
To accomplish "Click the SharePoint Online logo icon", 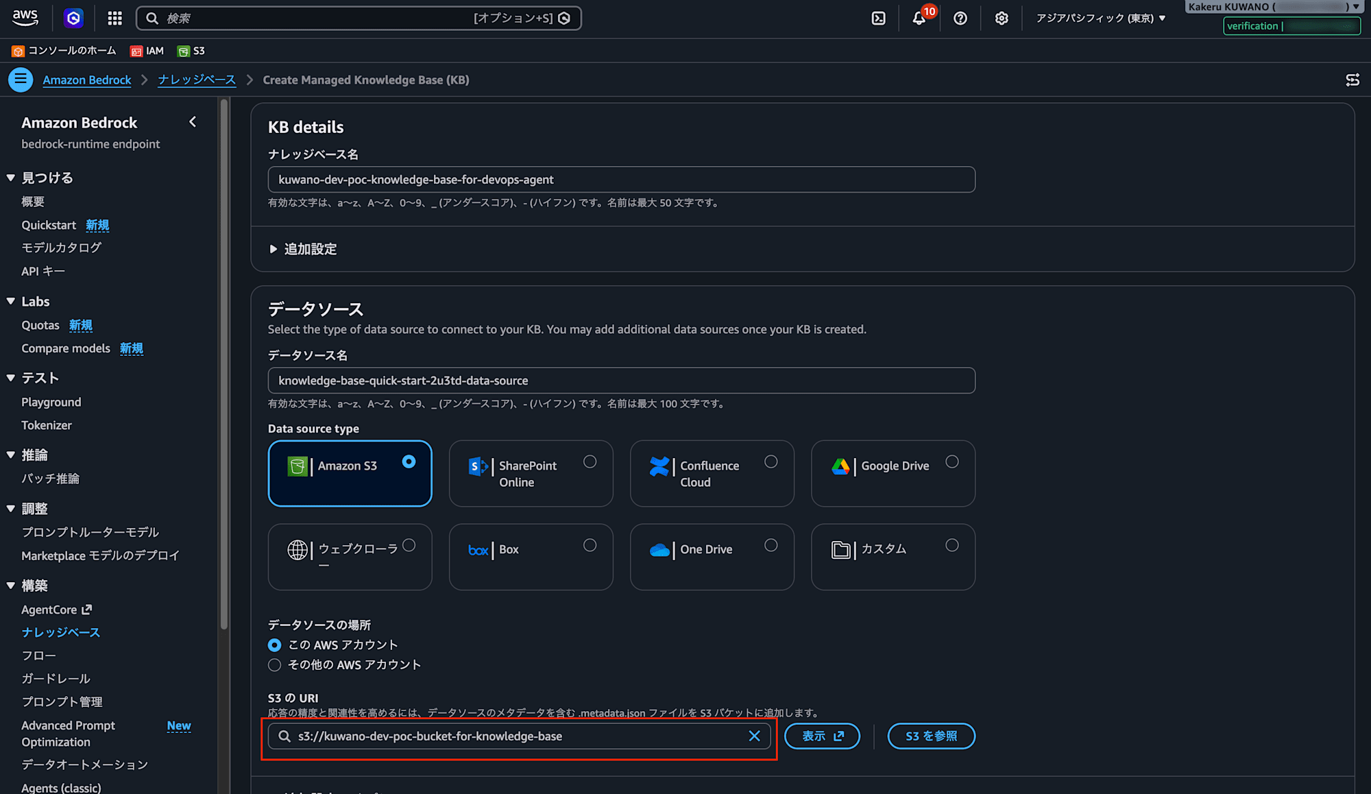I will pyautogui.click(x=478, y=466).
